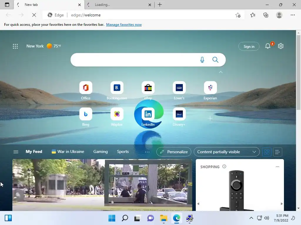Open the Widgets panel on taskbar
This screenshot has width=301, height=225.
[8, 218]
